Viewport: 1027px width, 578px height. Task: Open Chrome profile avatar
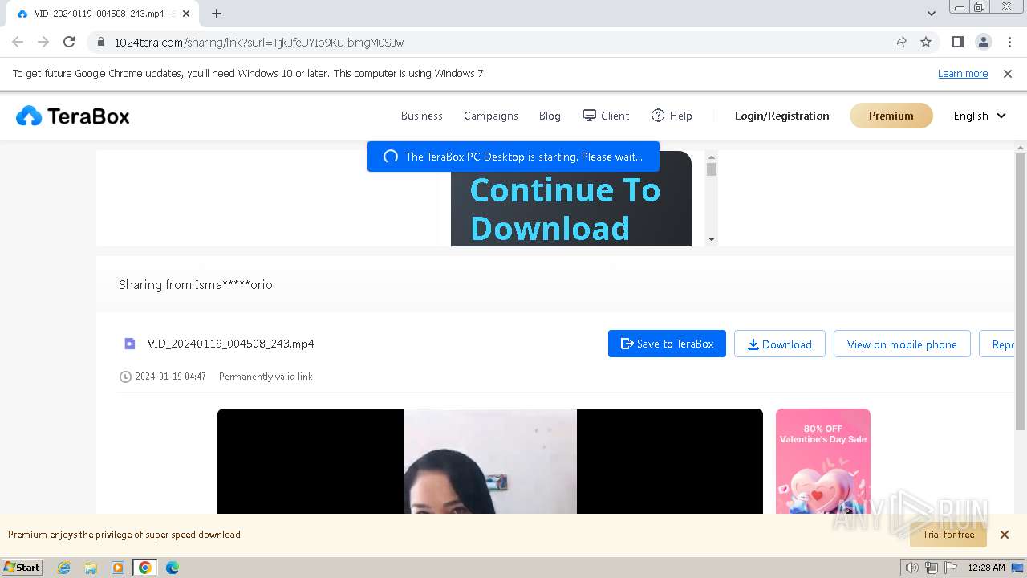(984, 43)
